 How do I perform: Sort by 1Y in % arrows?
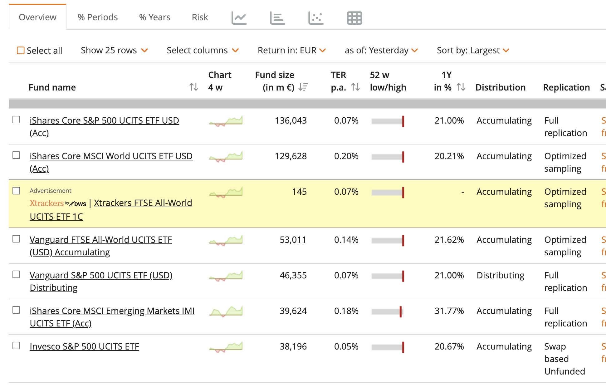pos(461,87)
